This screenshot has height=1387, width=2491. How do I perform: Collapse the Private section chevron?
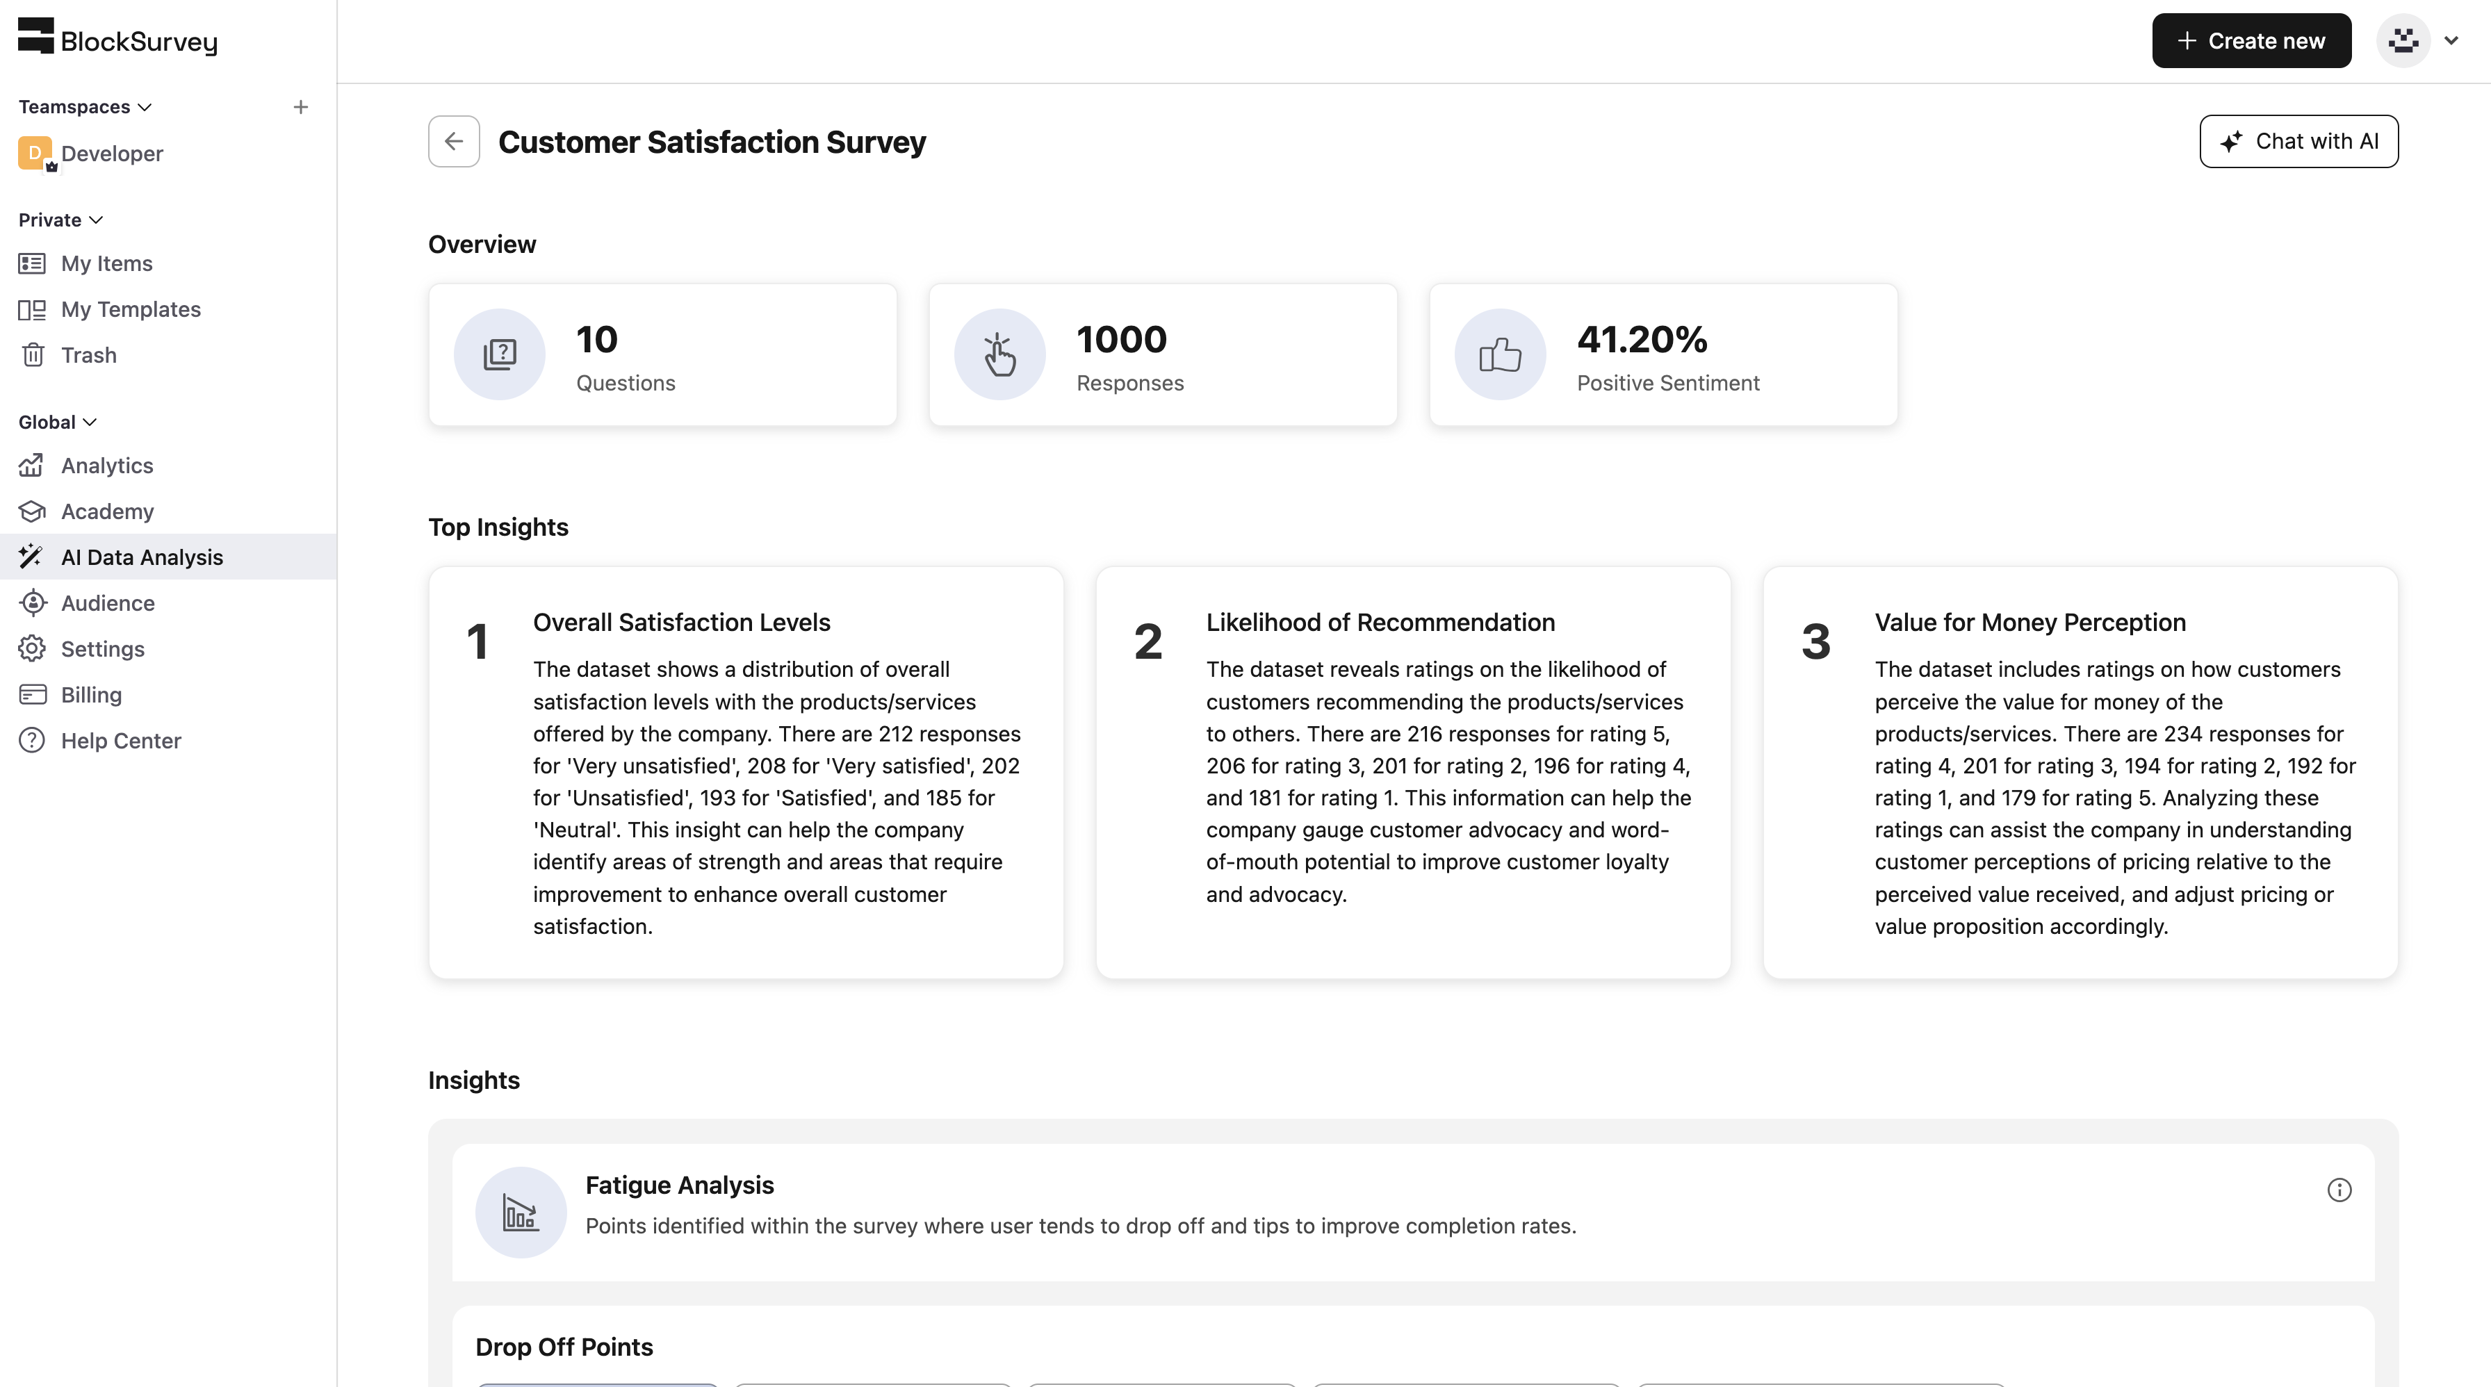(96, 220)
